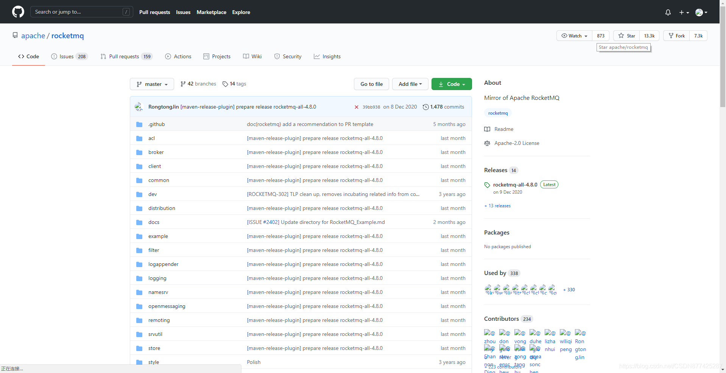This screenshot has height=373, width=726.
Task: Open the broker folder icon
Action: [x=139, y=152]
